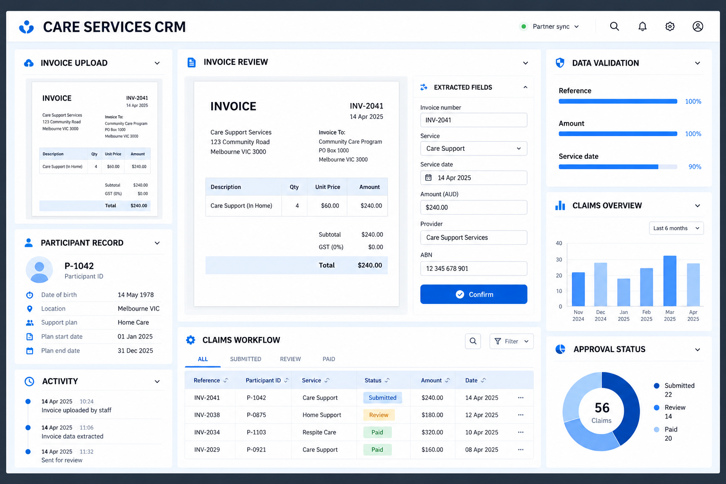The width and height of the screenshot is (726, 484).
Task: Collapse the Invoice Upload panel
Action: point(157,63)
